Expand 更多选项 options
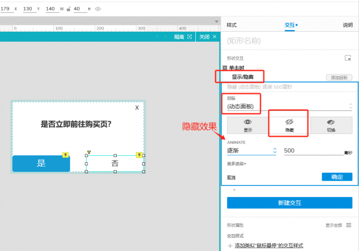Screen dimensions: 359x251 point(237,164)
